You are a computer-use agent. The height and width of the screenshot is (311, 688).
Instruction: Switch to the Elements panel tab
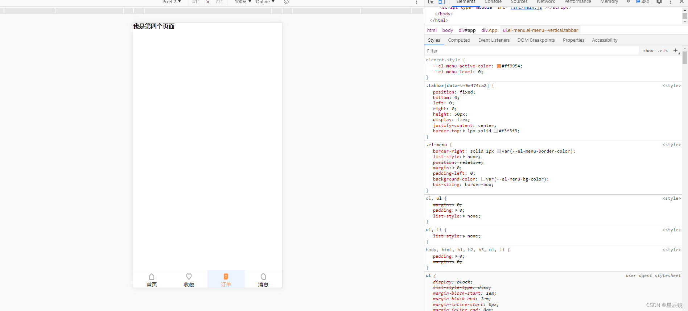(466, 2)
